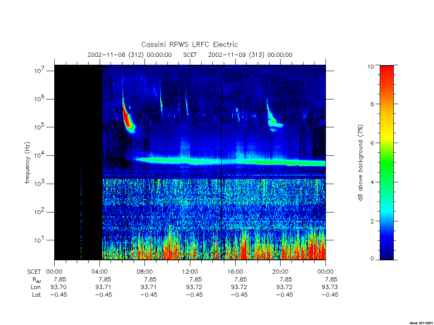Click the black data-gap region before 04:00

(x=78, y=162)
